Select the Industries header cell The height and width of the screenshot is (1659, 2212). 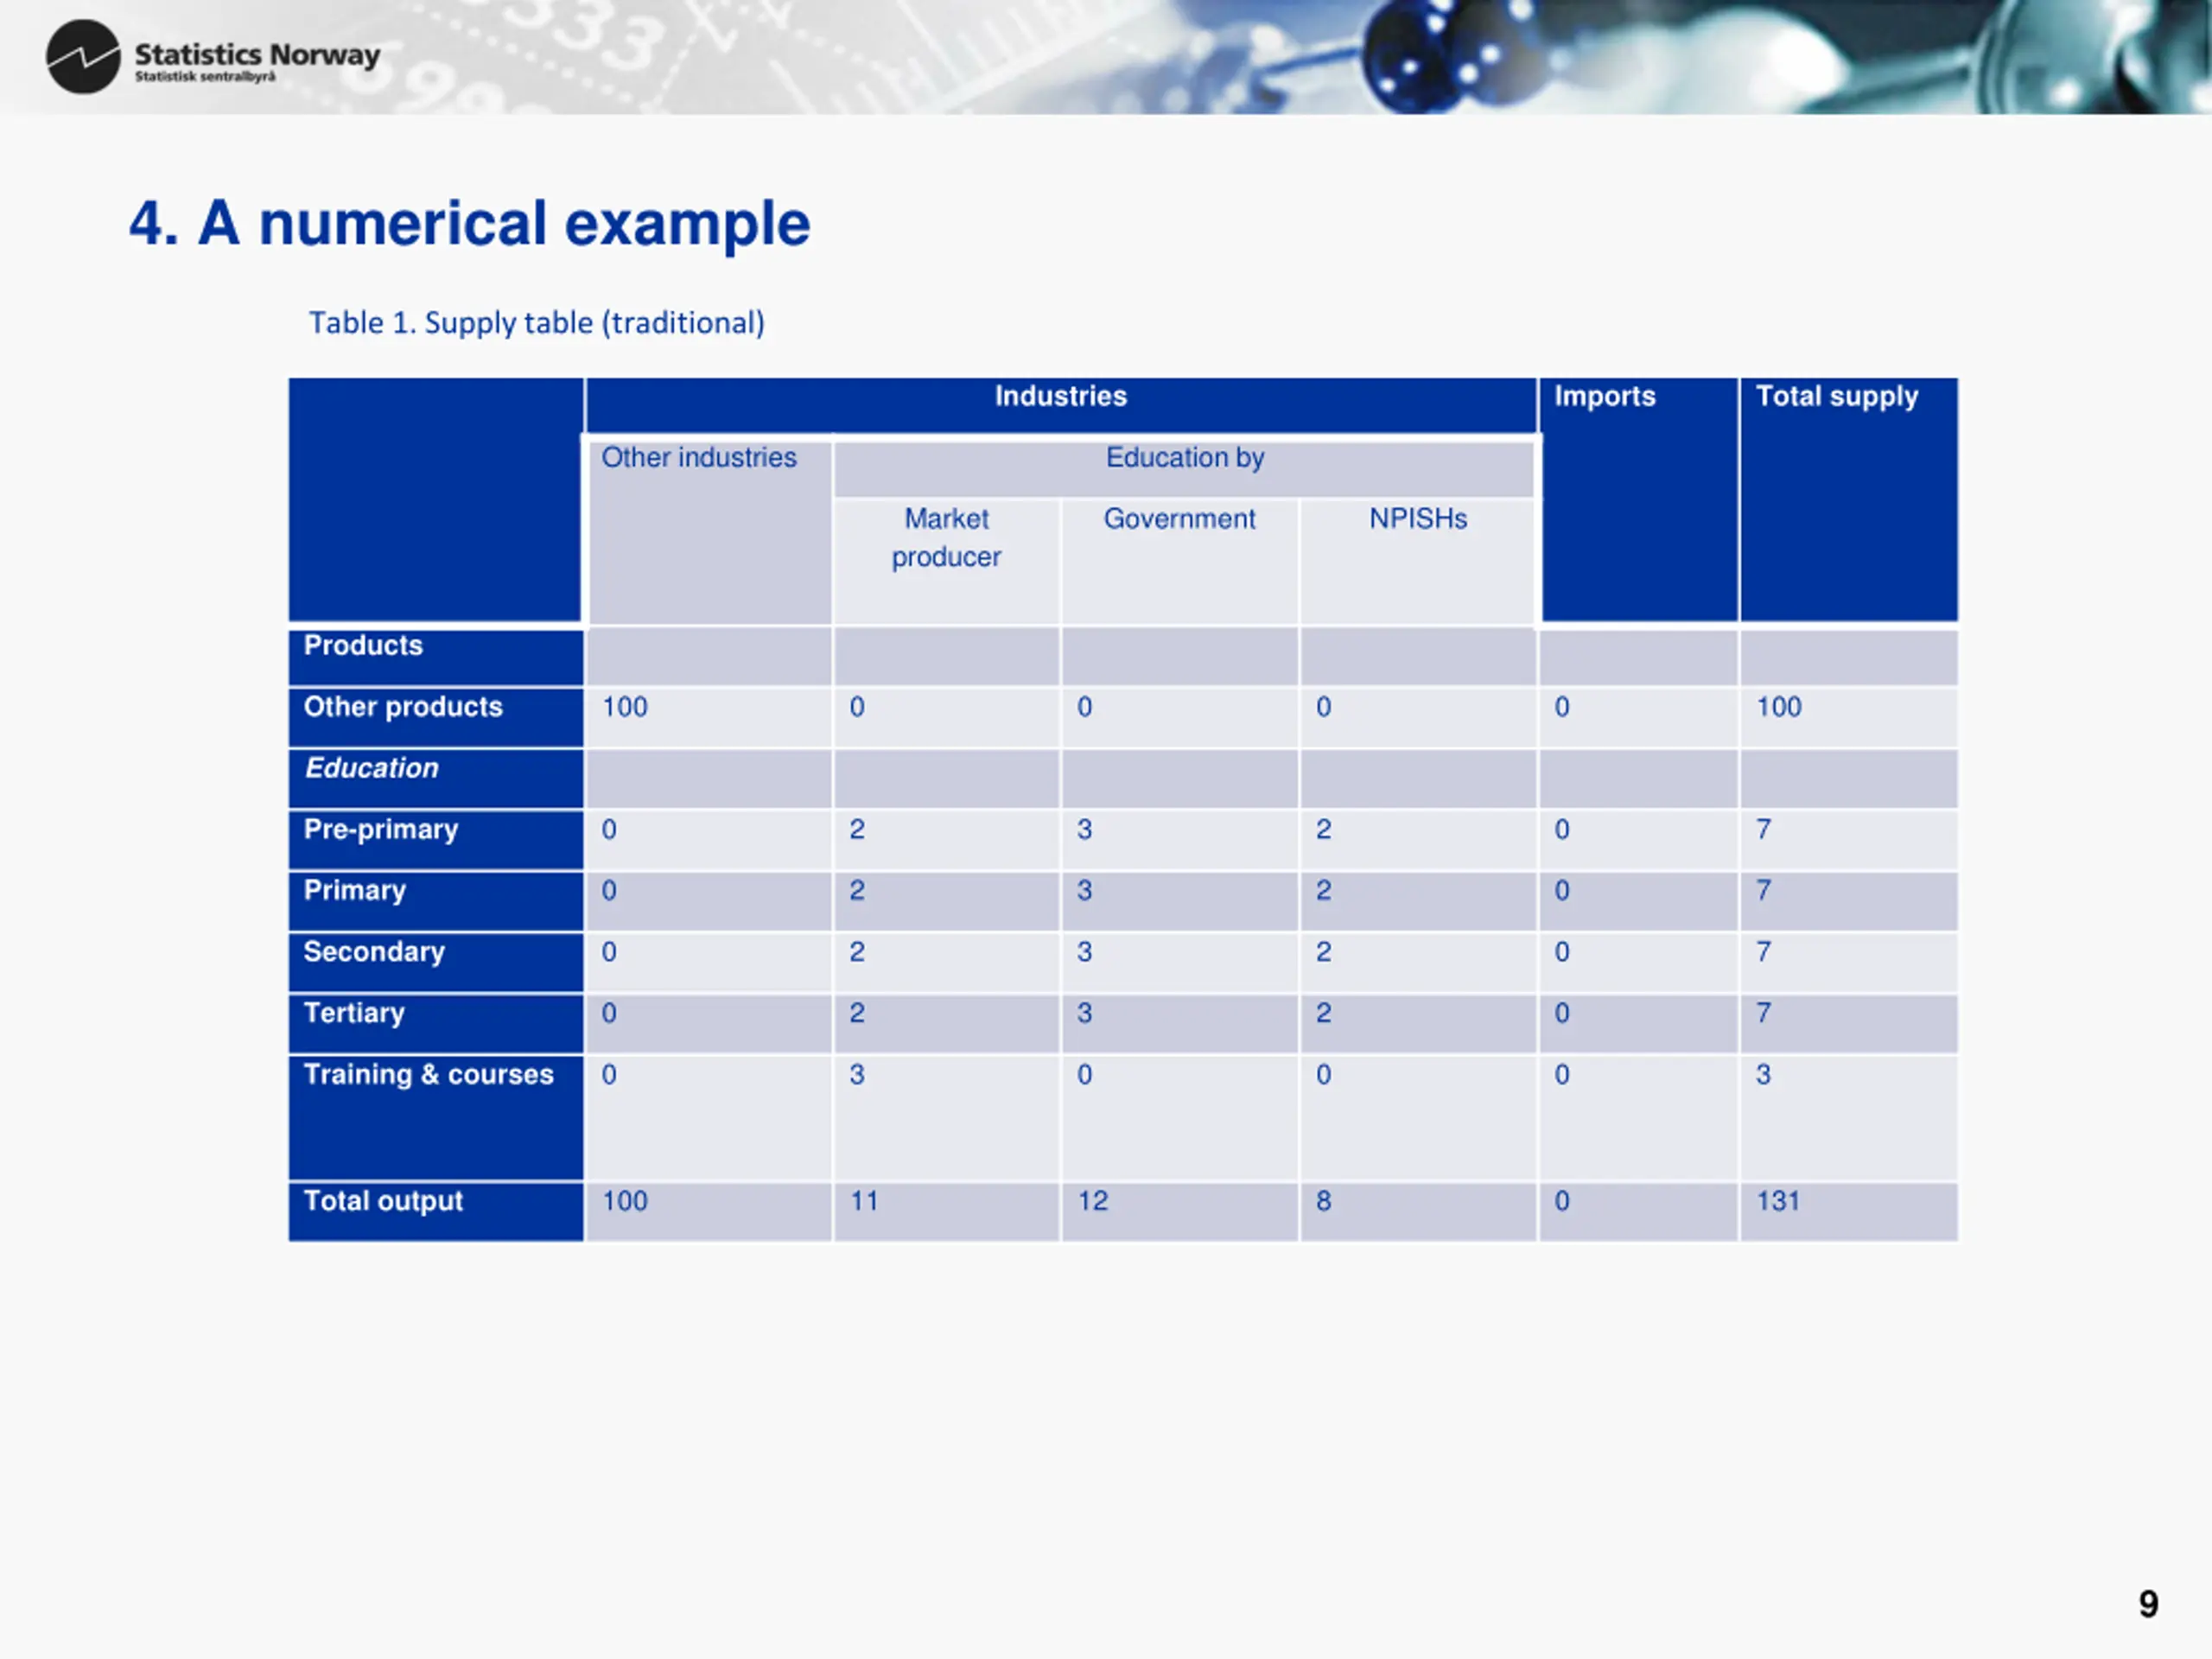(1061, 405)
